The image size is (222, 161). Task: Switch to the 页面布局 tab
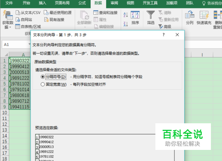click(x=62, y=3)
